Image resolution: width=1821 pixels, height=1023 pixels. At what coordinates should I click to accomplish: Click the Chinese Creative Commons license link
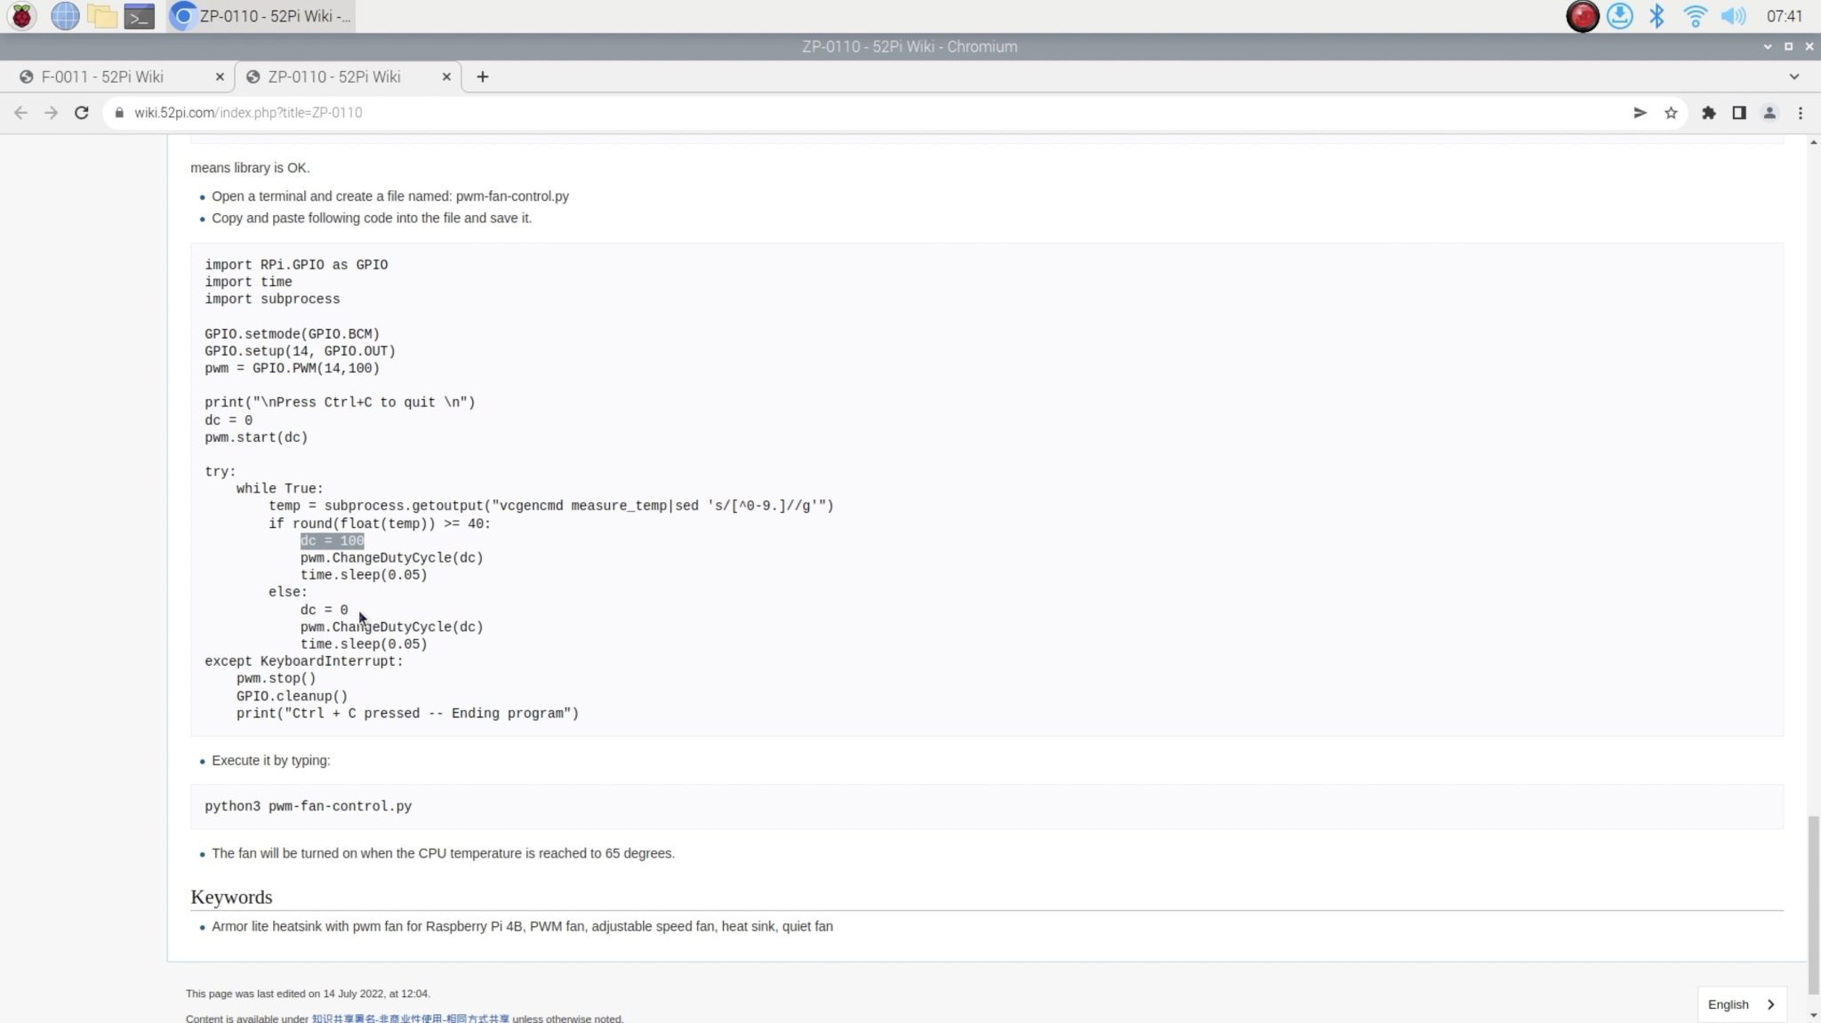click(x=410, y=1019)
